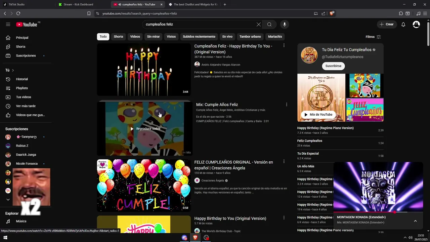Open the FELIZ CUMPLE balloons thumbnail
This screenshot has height=242, width=430.
pyautogui.click(x=144, y=186)
